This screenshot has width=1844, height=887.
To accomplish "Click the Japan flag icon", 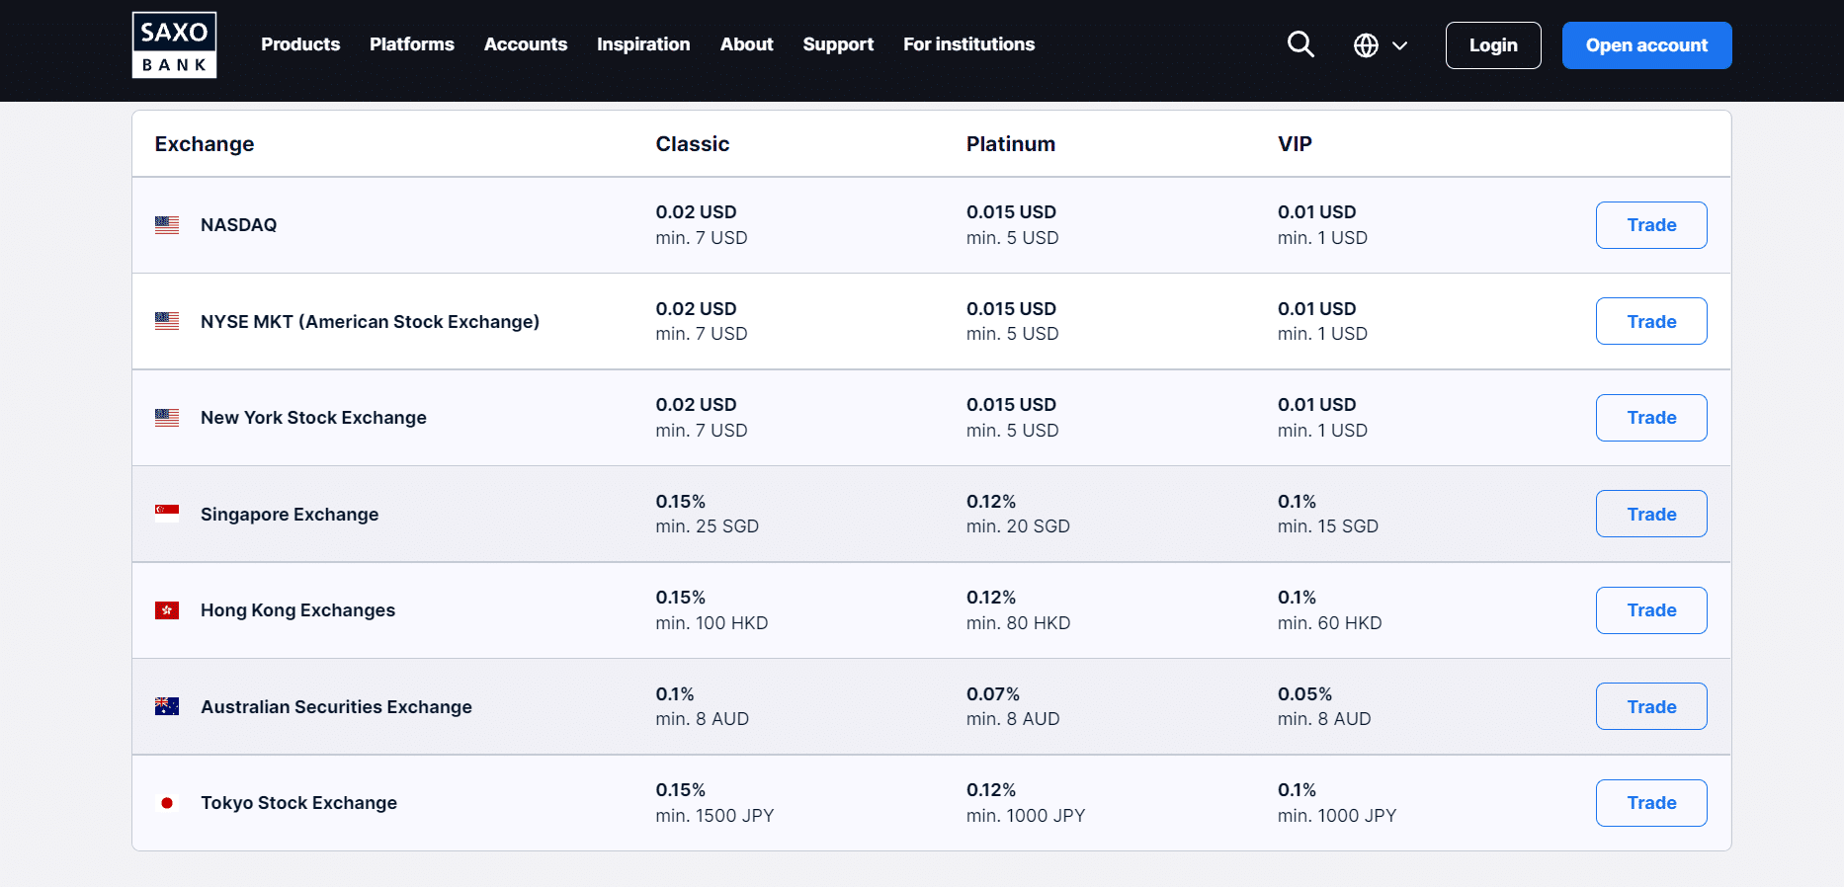I will (x=167, y=803).
